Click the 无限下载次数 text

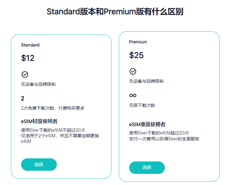pyautogui.click(x=142, y=105)
